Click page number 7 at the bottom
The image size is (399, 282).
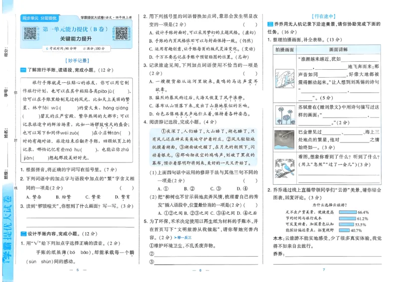[x=324, y=270]
